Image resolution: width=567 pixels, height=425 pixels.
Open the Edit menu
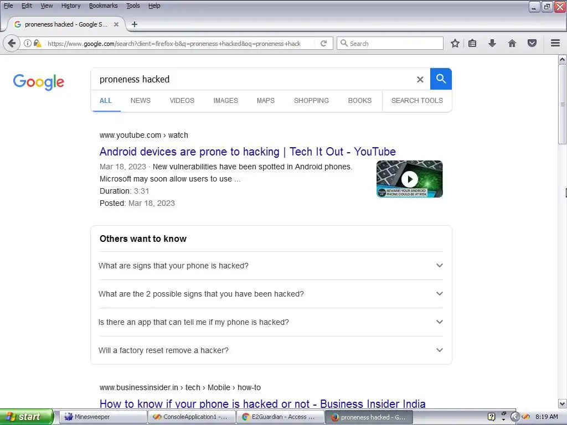pos(27,6)
